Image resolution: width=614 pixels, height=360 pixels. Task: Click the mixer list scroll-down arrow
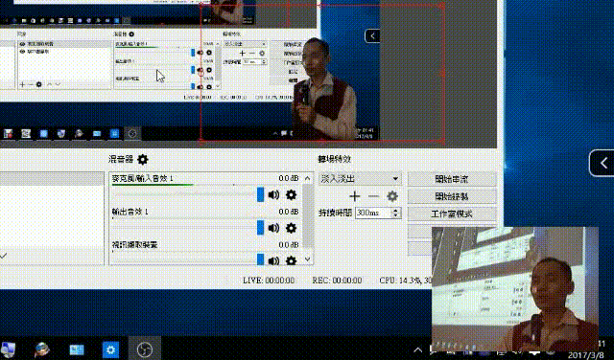[x=307, y=259]
